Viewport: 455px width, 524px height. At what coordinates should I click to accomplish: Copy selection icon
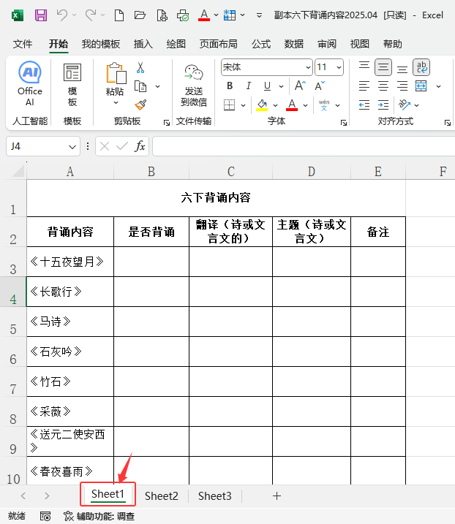(x=140, y=86)
